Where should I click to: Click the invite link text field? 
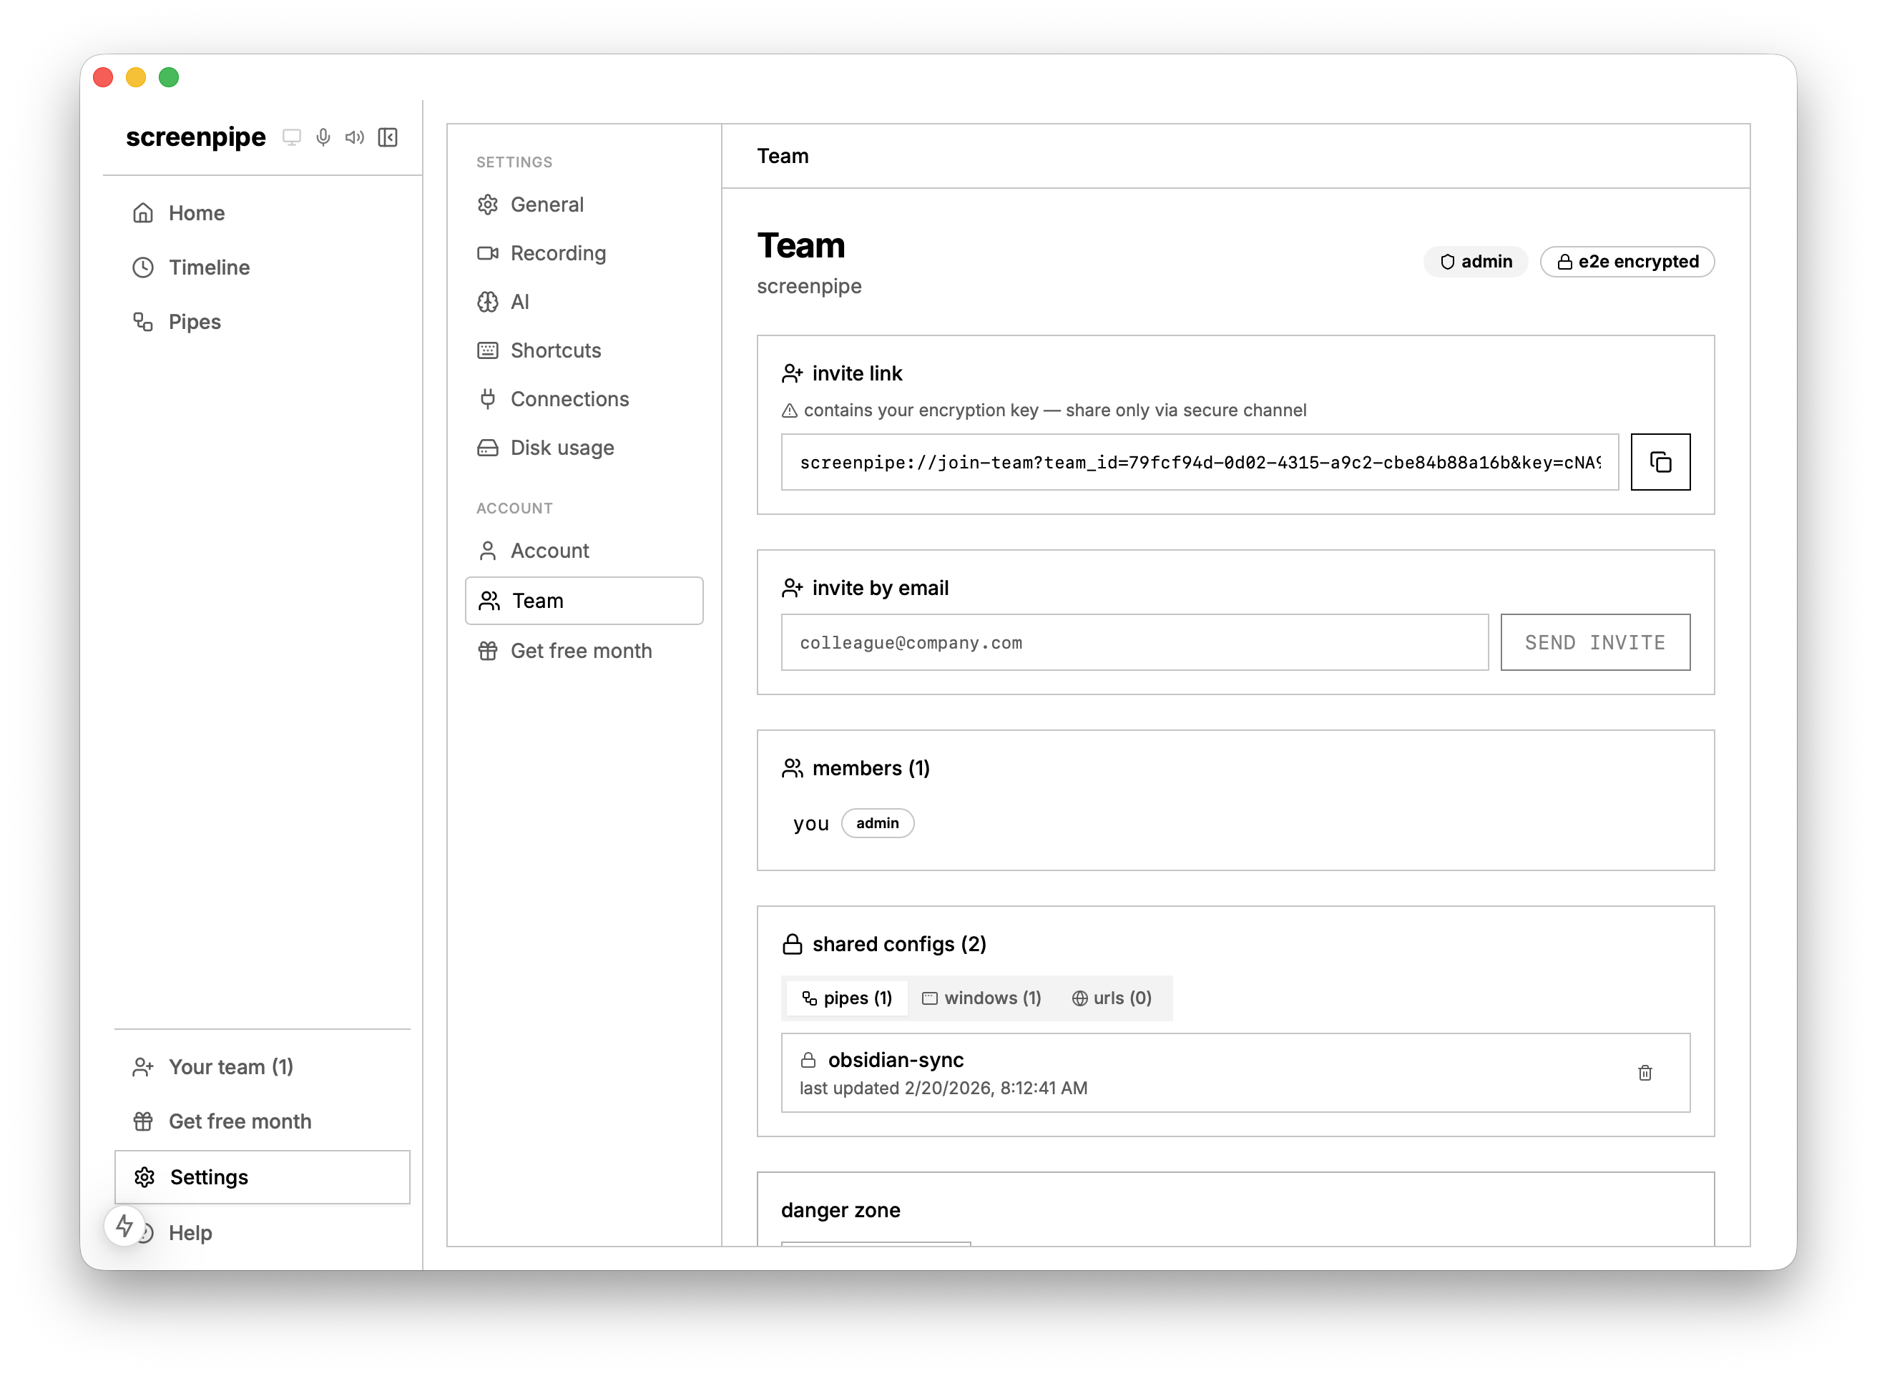pyautogui.click(x=1199, y=462)
